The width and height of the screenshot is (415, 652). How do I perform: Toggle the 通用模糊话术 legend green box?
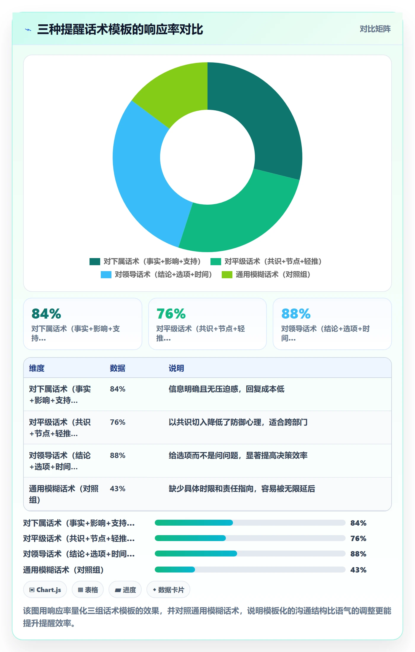(x=227, y=274)
